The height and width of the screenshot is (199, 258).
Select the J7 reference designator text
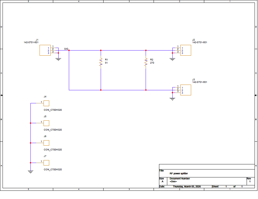pos(45,156)
